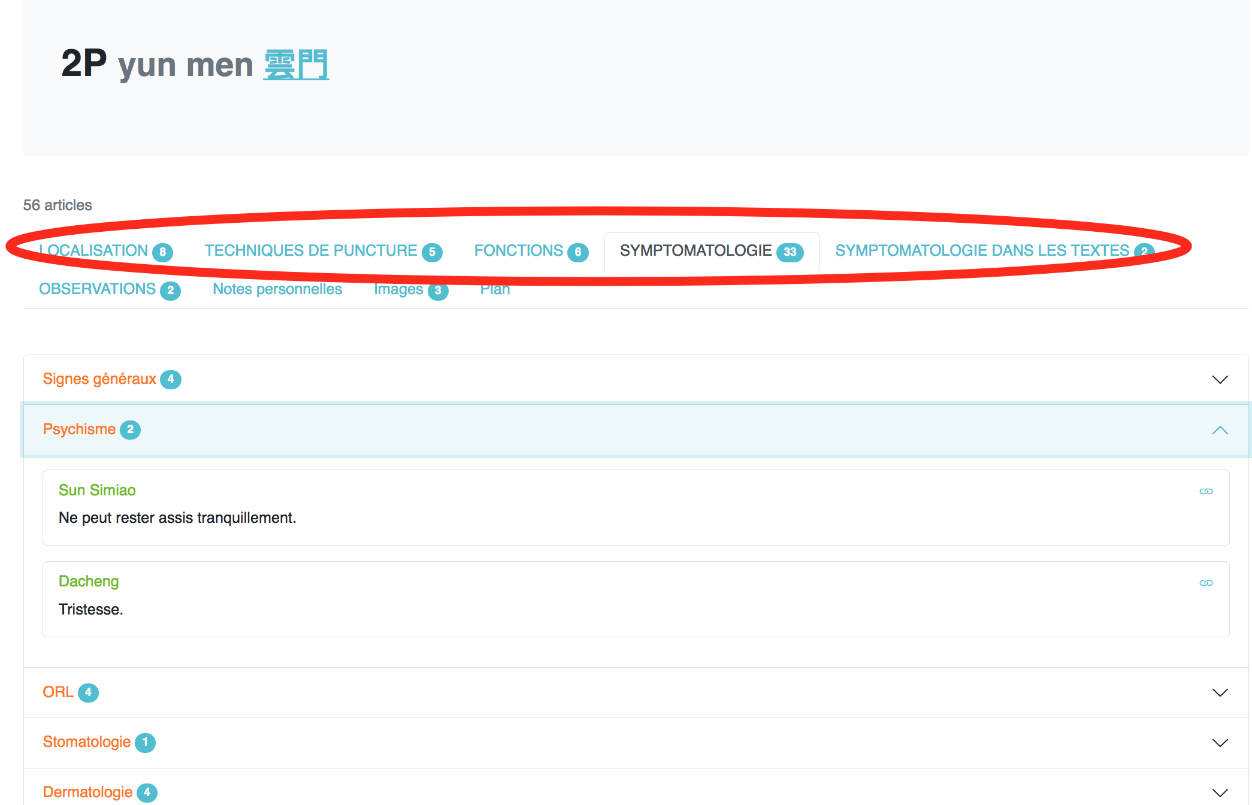Expand the Signes généraux section chevron

1220,380
